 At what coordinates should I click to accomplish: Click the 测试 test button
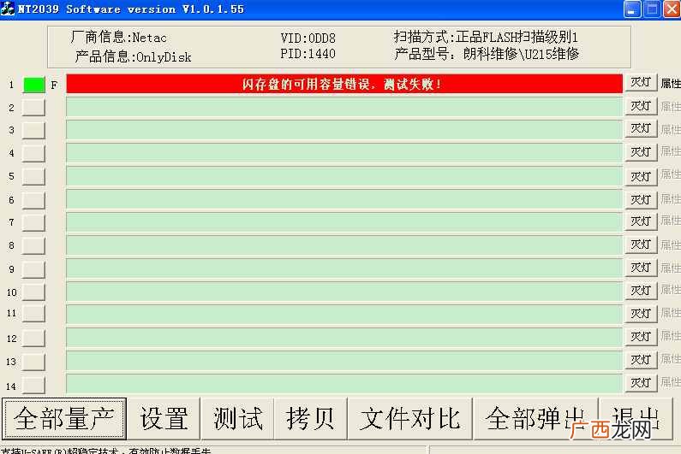point(237,419)
